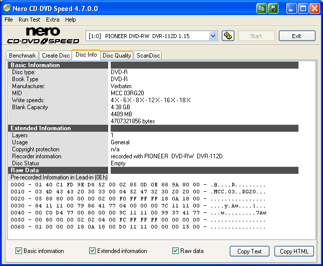Open options via the yellow tools icon

228,36
